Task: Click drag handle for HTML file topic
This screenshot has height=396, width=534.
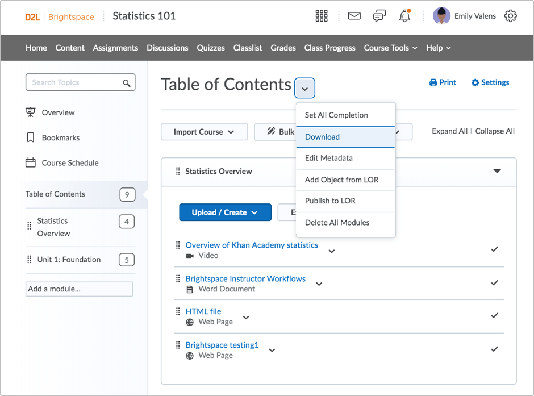Action: (x=178, y=311)
